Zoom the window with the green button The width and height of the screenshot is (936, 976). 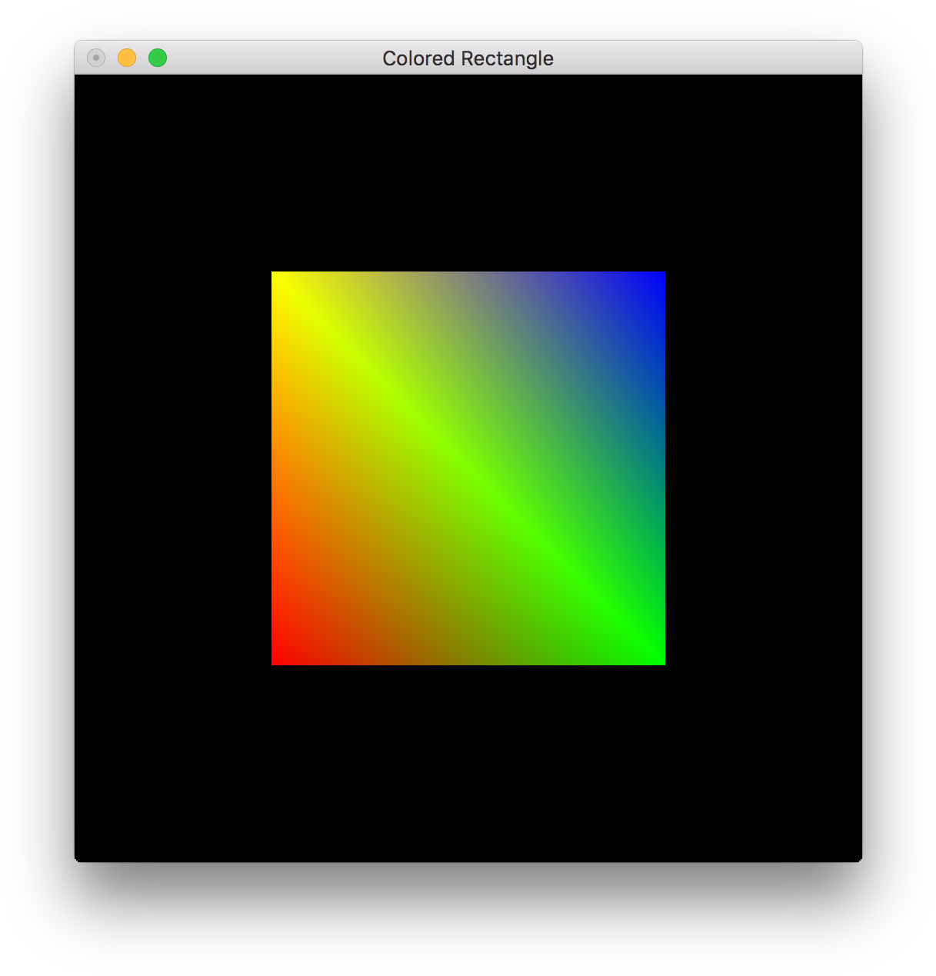tap(157, 58)
